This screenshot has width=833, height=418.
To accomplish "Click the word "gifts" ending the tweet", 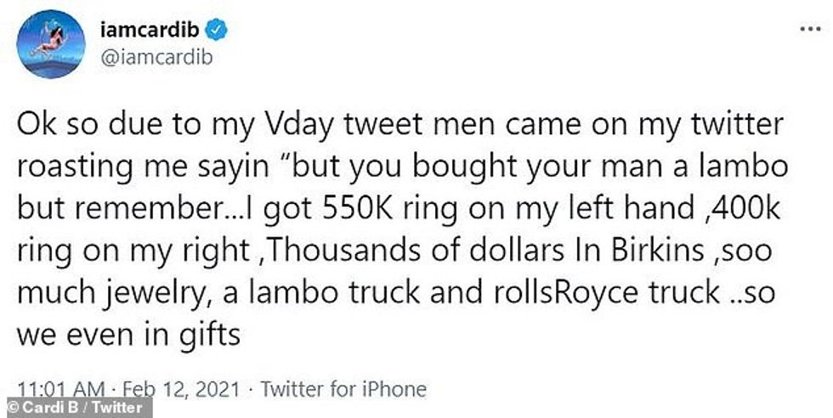I will 209,335.
